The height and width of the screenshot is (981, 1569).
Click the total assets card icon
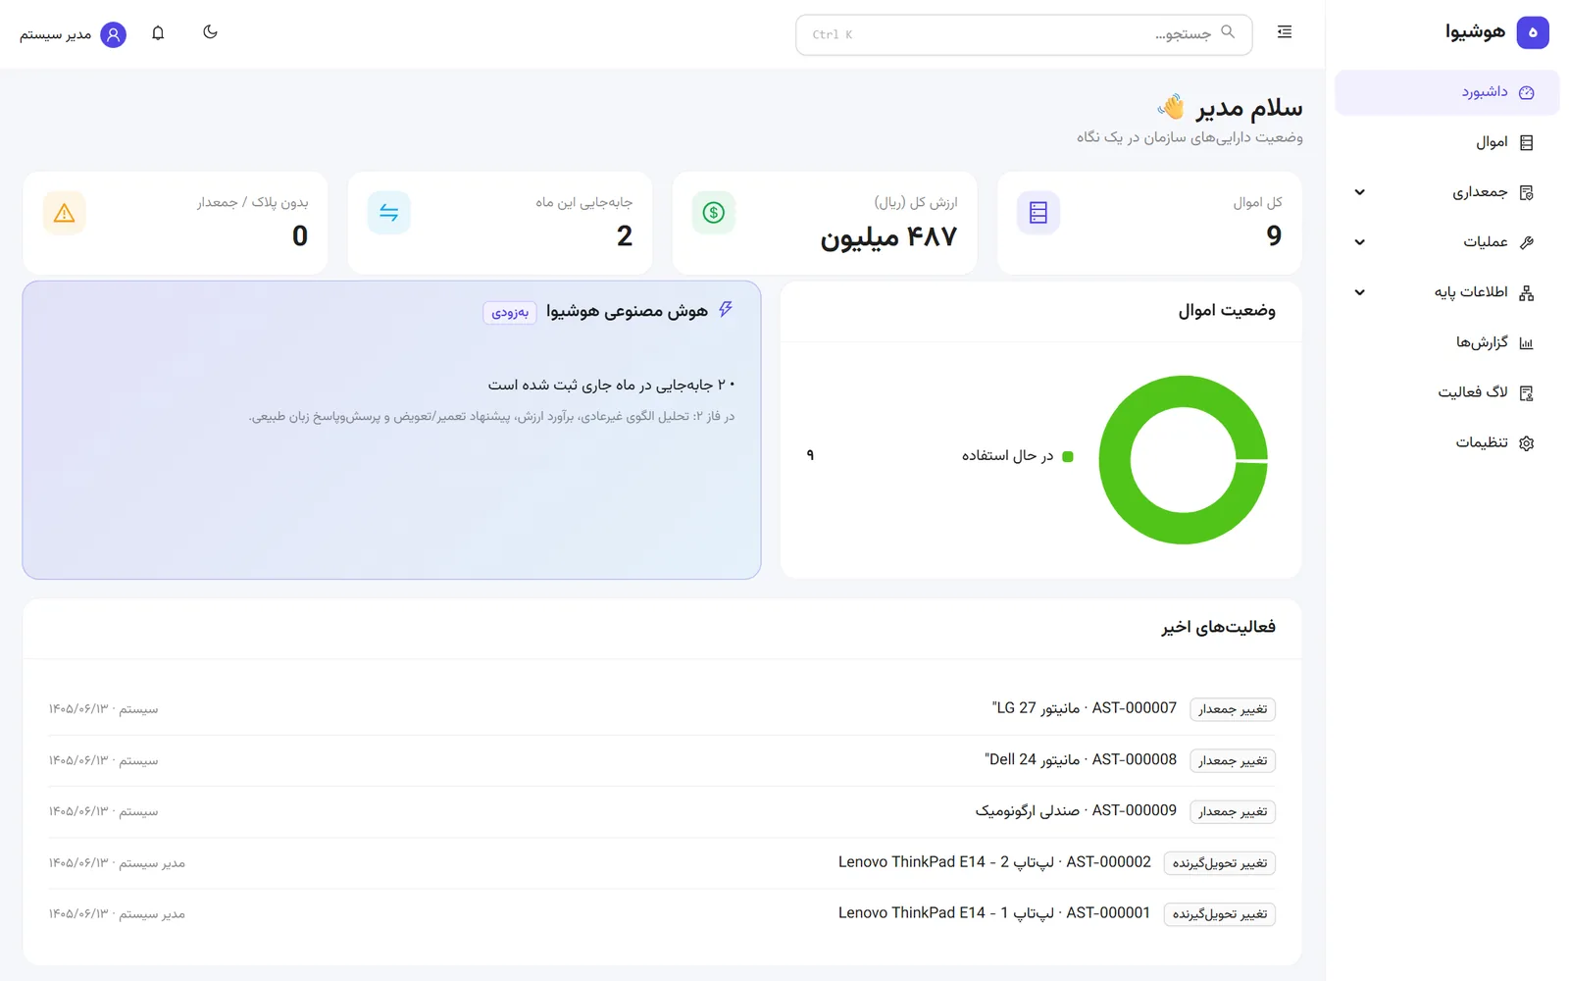[1038, 213]
